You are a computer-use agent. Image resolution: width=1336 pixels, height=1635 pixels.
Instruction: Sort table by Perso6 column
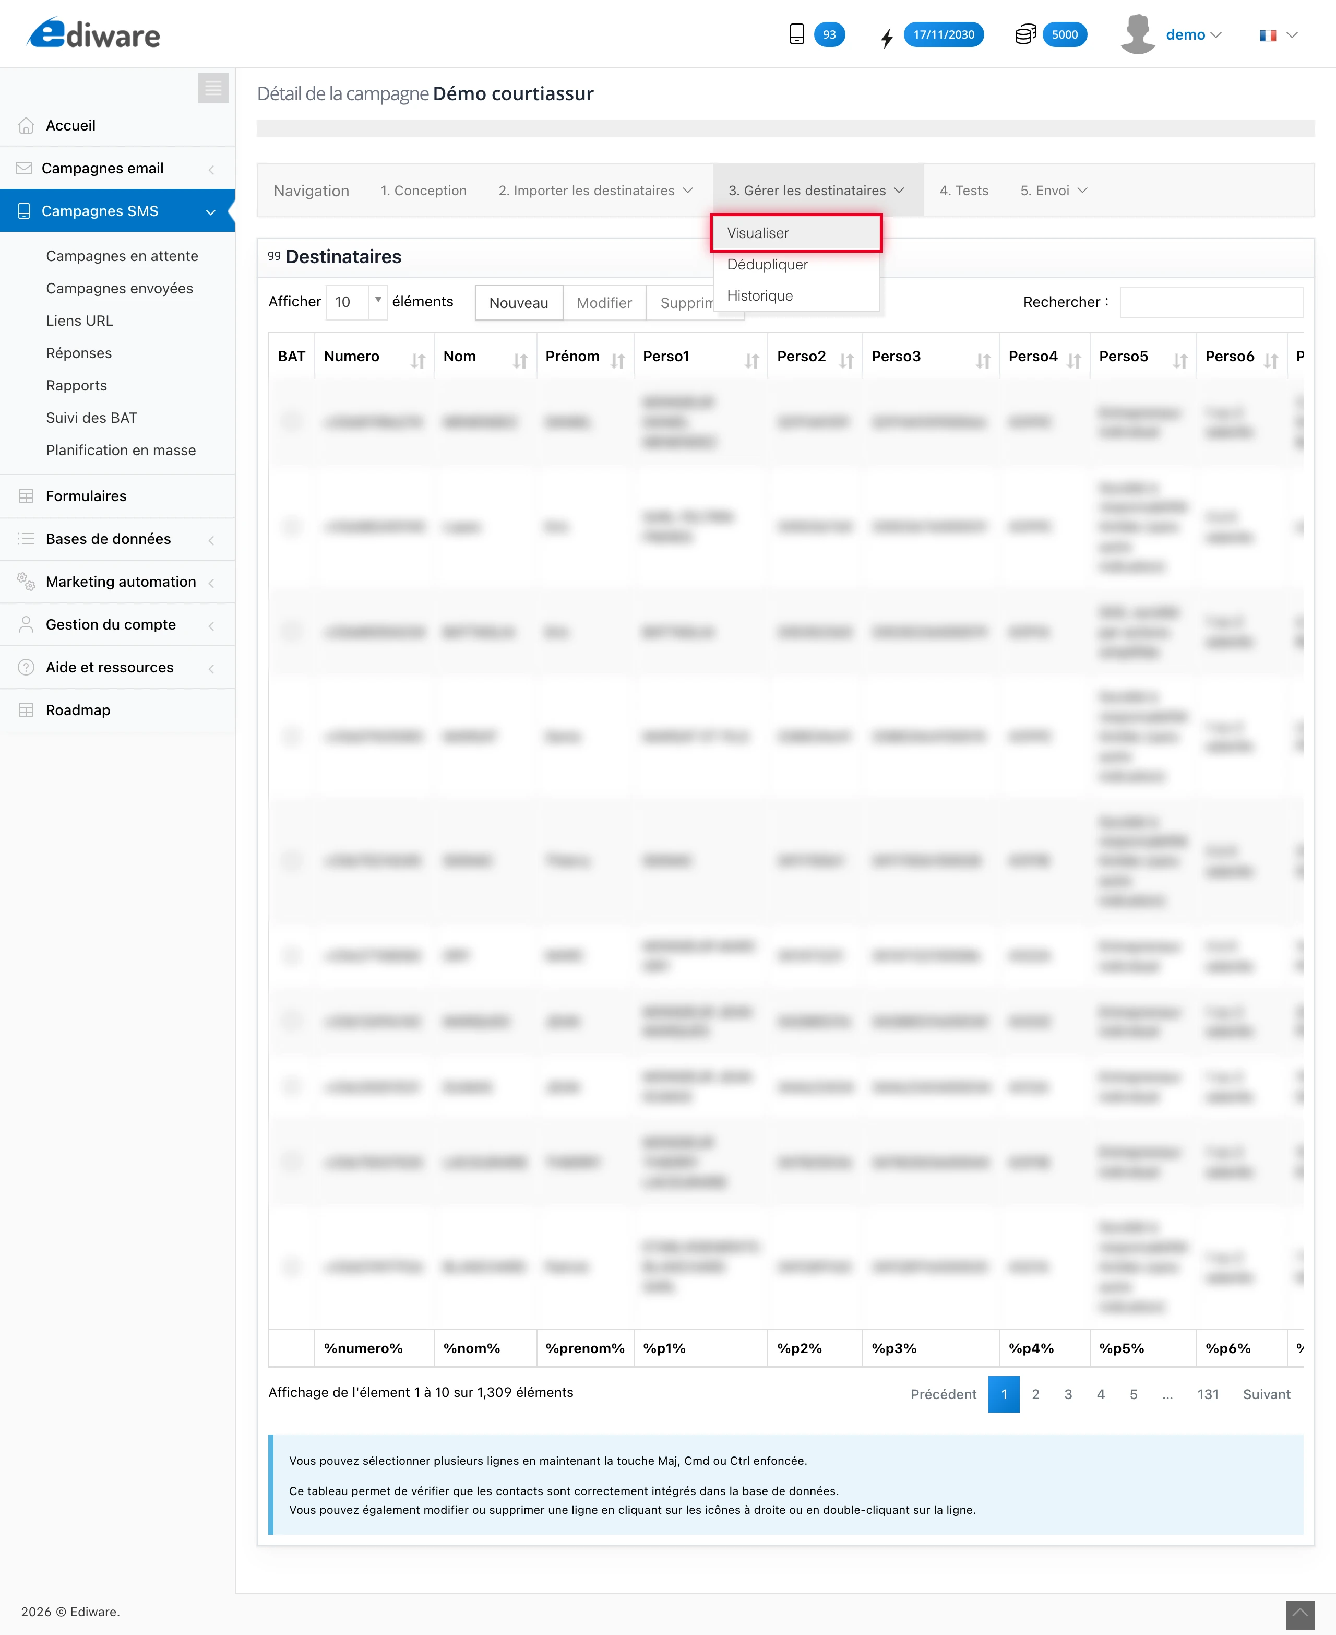click(x=1242, y=357)
